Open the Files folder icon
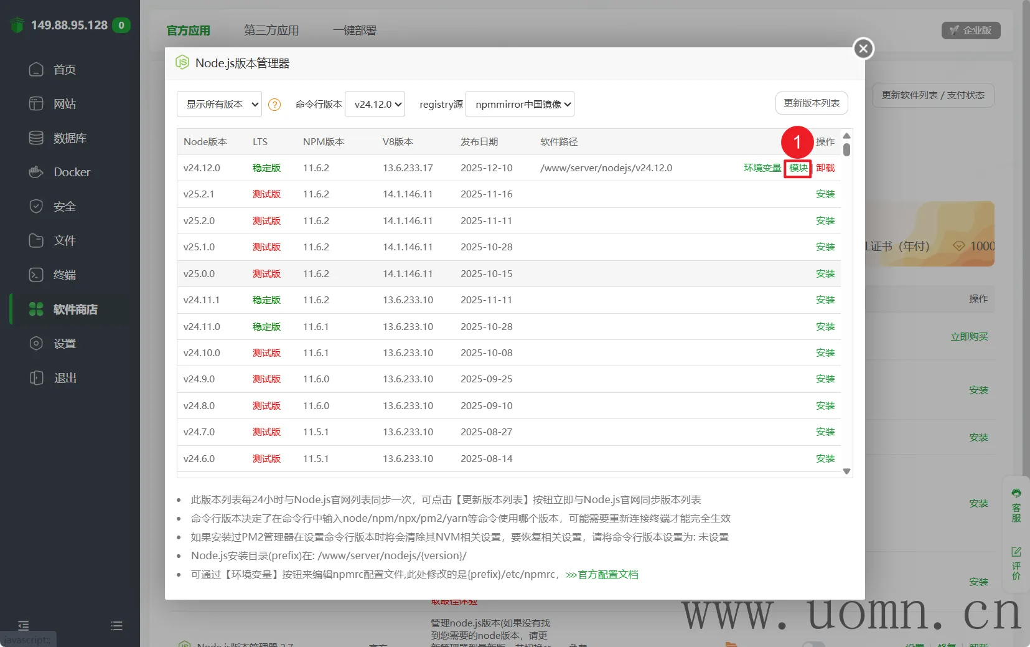The image size is (1030, 647). 36,240
